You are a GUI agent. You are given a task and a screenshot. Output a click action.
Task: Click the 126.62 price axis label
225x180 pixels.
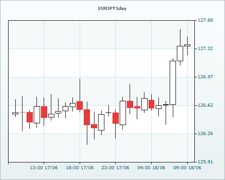205,105
